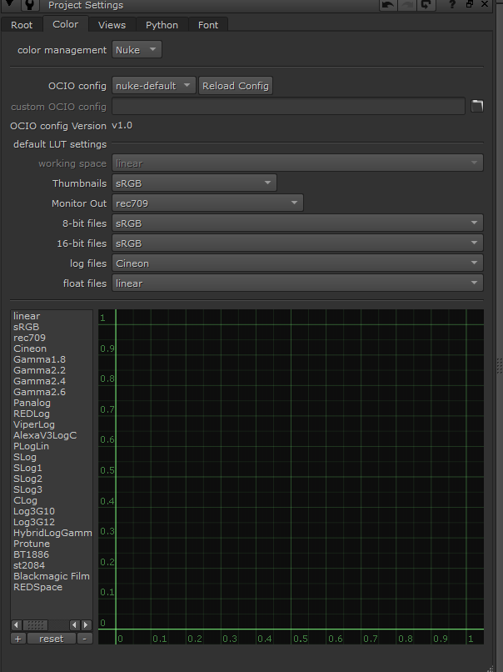Switch to the Python tab
Image resolution: width=503 pixels, height=672 pixels.
click(162, 25)
